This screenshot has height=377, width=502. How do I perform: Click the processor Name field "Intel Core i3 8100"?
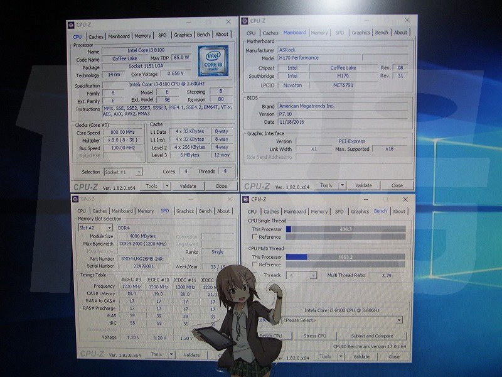click(x=146, y=50)
